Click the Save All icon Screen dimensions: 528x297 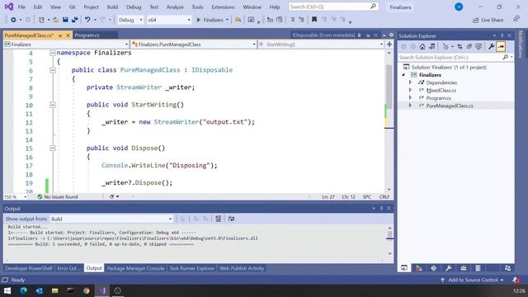pos(74,20)
